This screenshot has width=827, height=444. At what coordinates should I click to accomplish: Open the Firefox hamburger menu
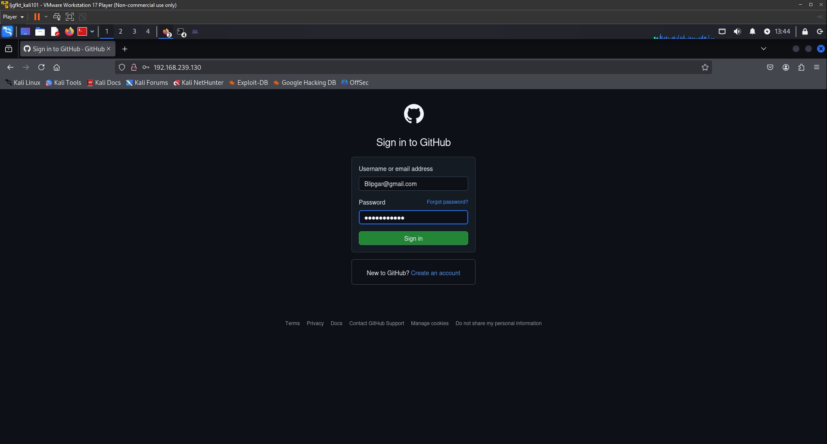coord(817,67)
